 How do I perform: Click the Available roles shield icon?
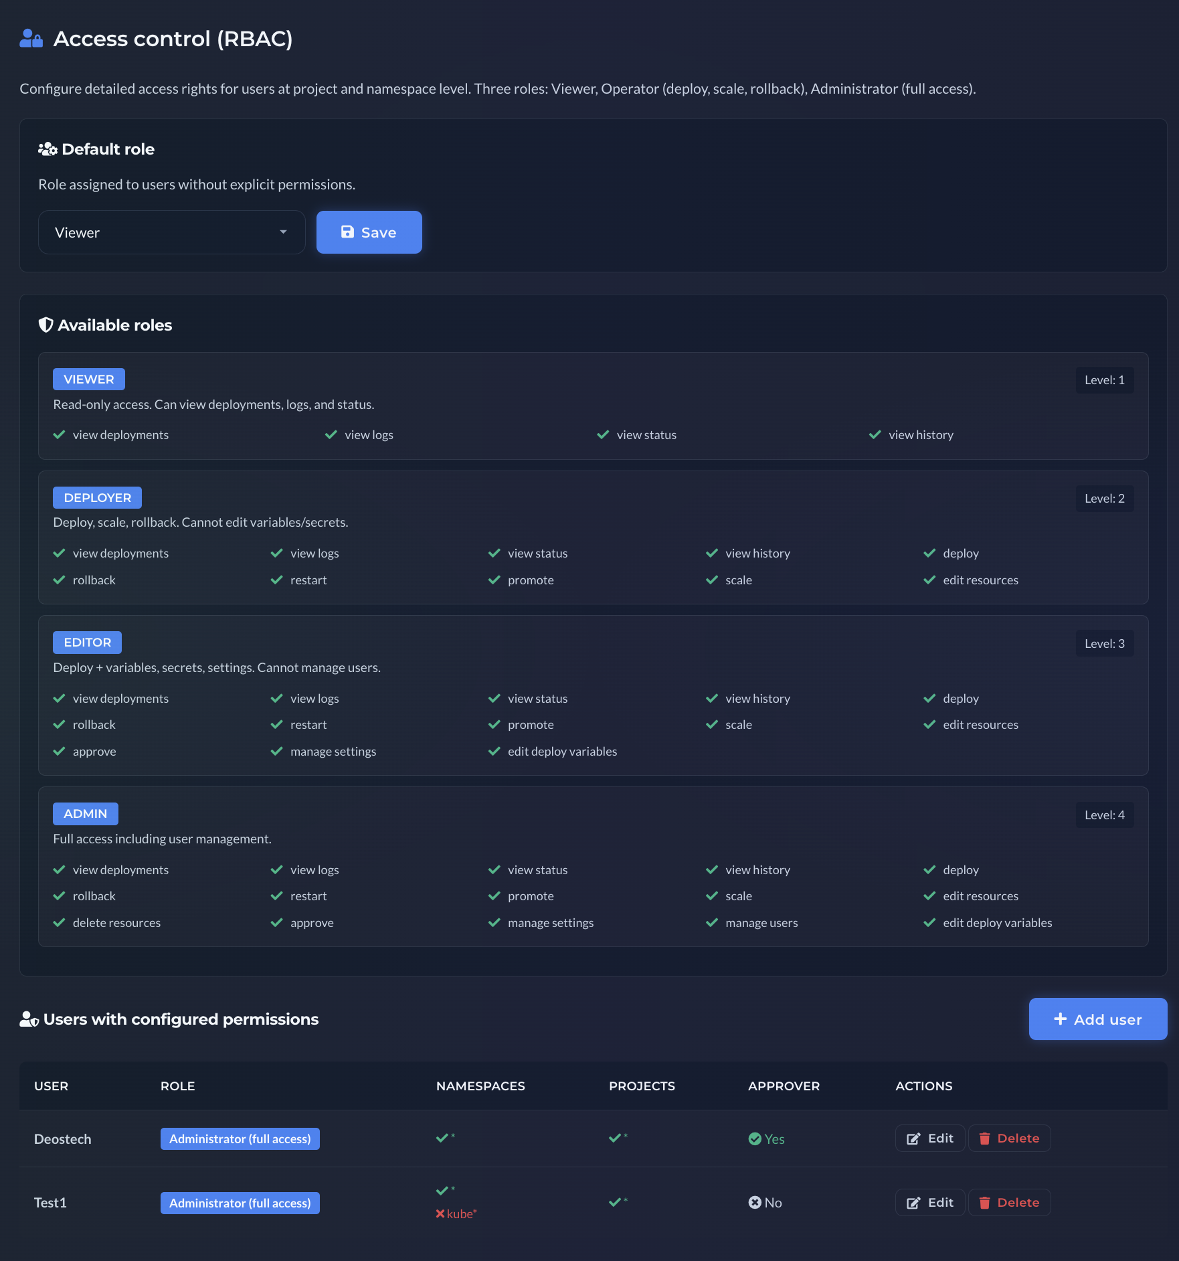[46, 325]
